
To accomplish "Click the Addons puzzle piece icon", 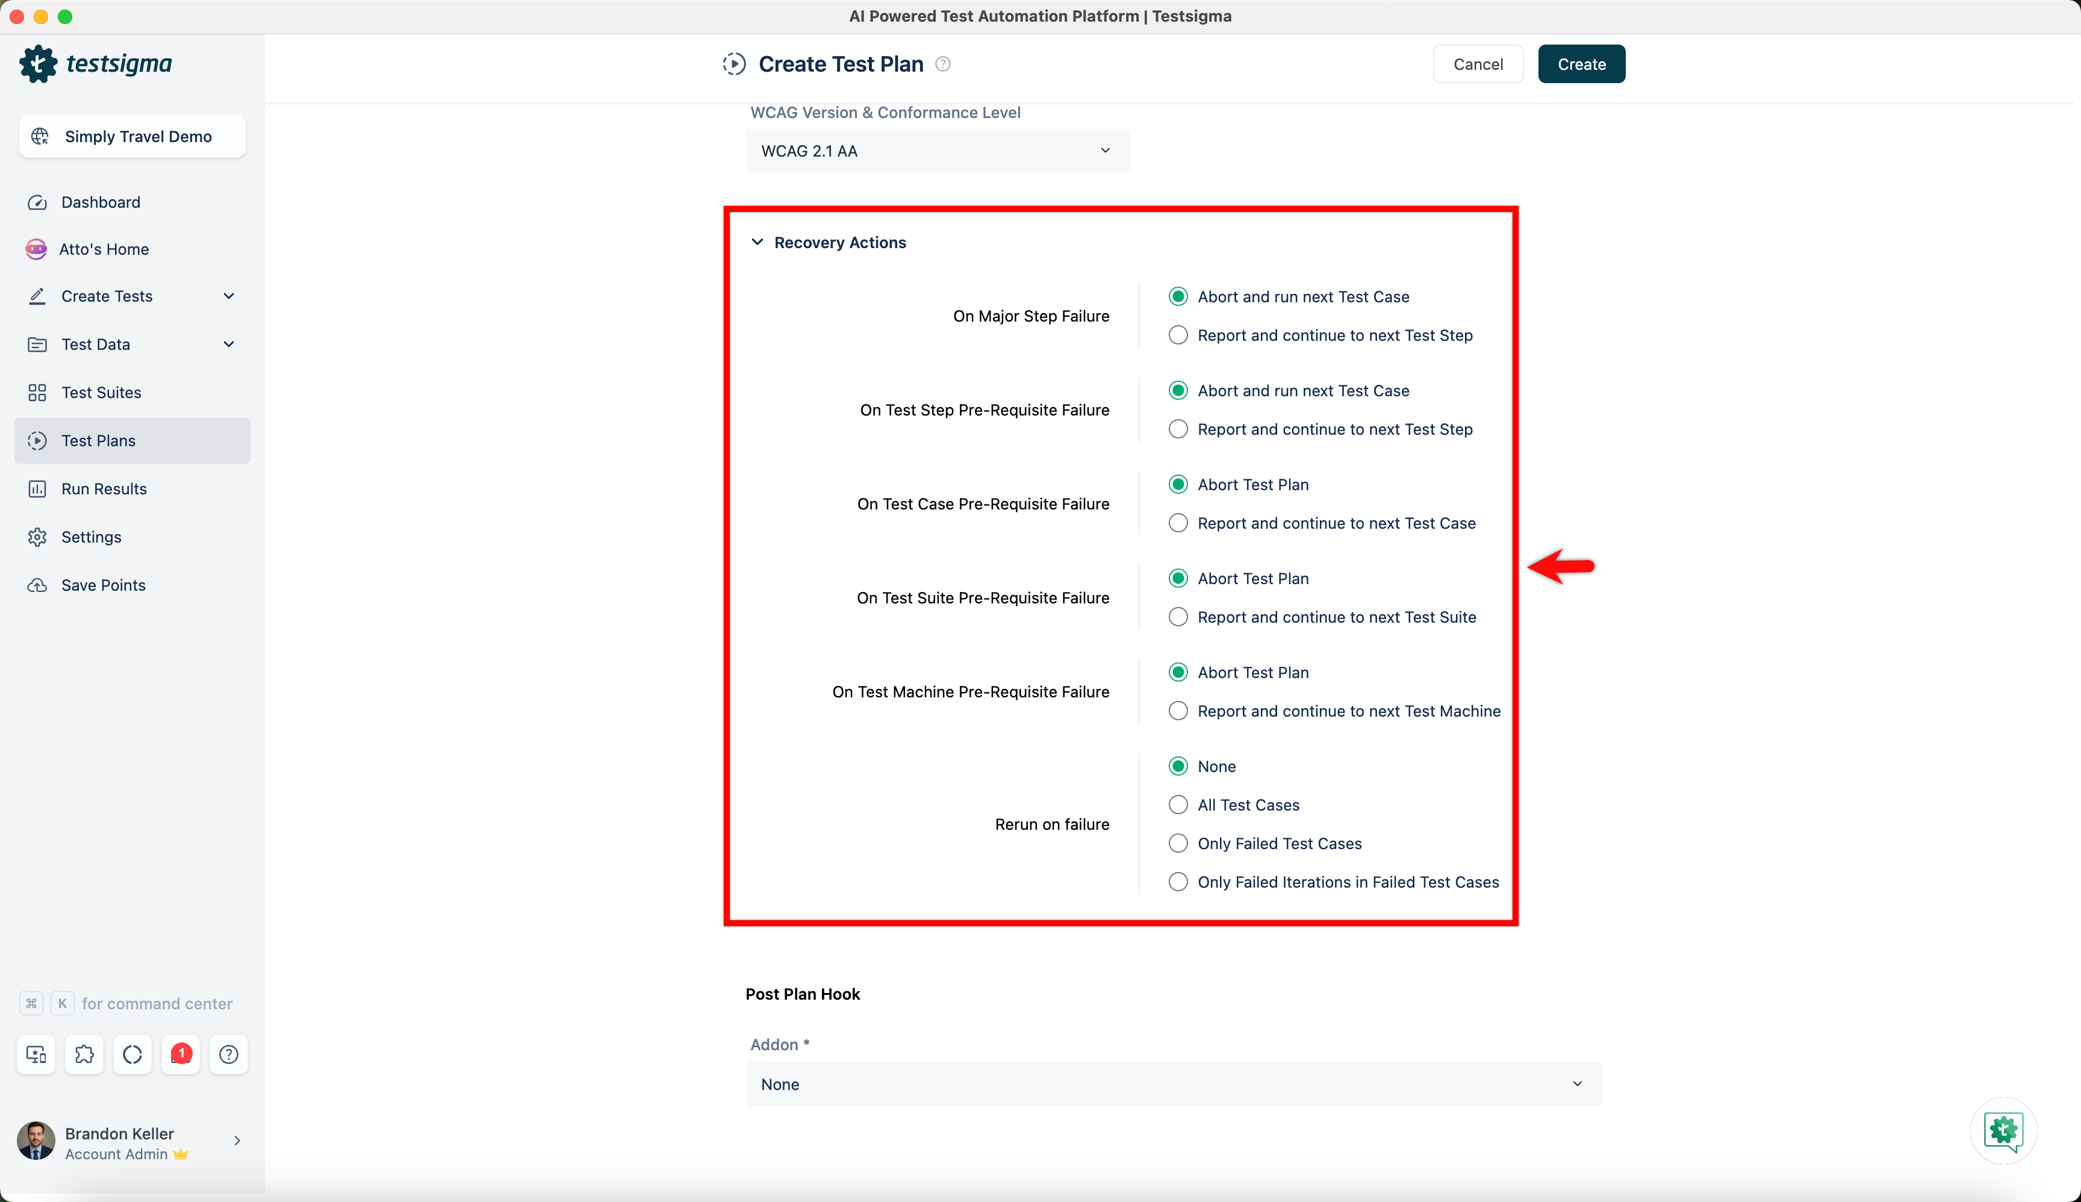I will 83,1054.
